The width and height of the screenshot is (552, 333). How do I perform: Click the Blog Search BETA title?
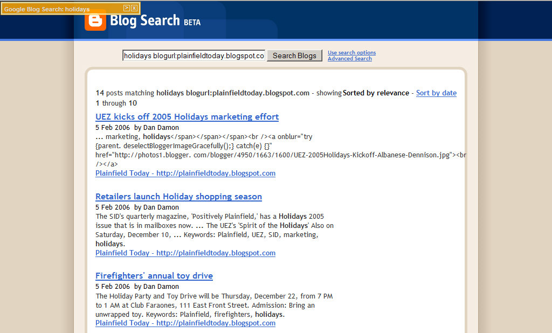pos(155,21)
